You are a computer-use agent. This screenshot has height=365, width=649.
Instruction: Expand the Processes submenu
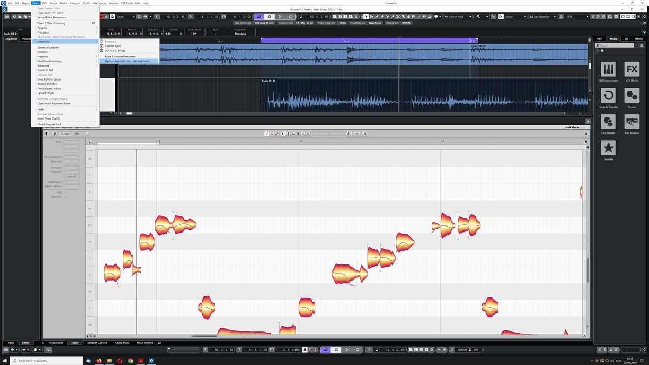[65, 32]
